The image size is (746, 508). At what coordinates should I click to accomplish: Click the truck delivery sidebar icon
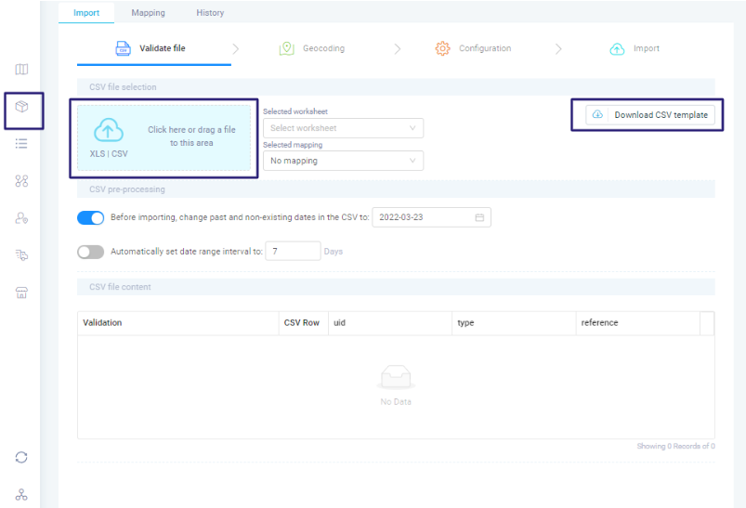pos(21,255)
